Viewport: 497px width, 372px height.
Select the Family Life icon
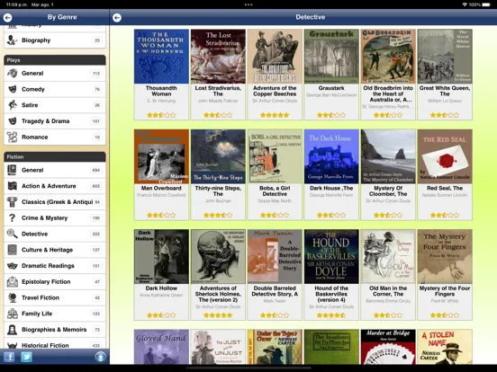[x=12, y=314]
